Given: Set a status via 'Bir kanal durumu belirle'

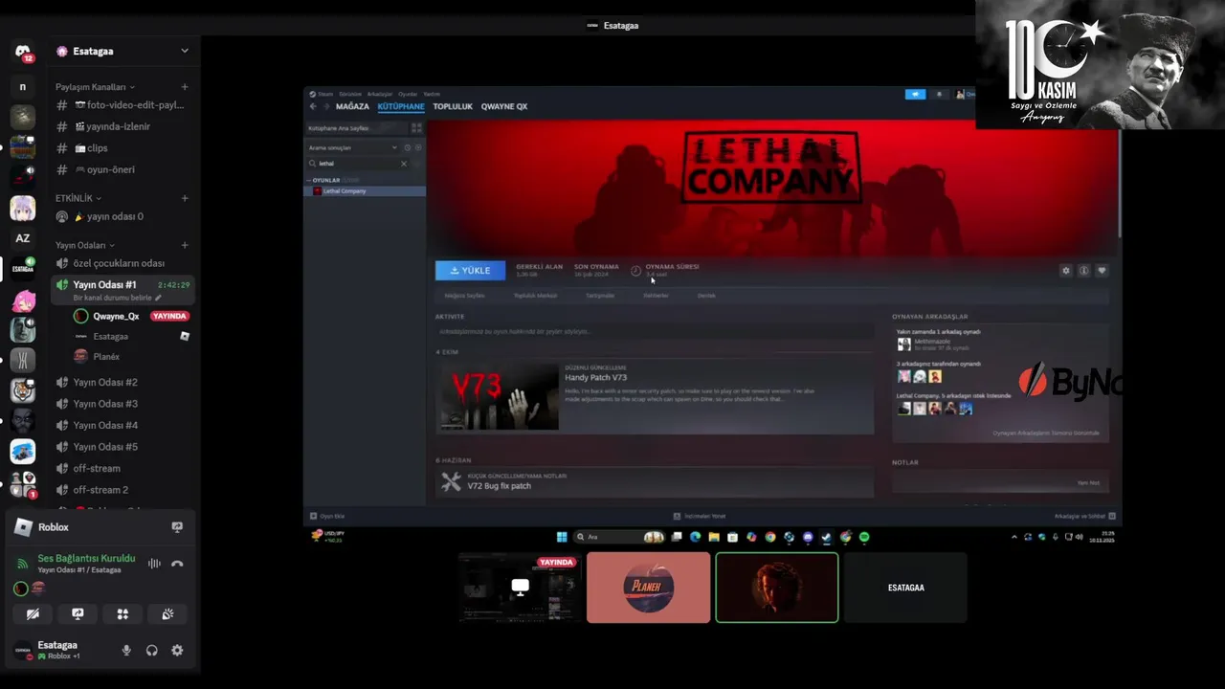Looking at the screenshot, I should coord(117,298).
